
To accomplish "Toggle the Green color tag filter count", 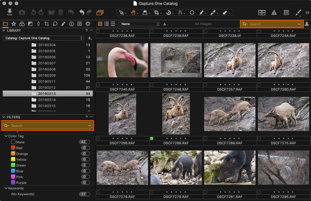I will tap(85, 165).
